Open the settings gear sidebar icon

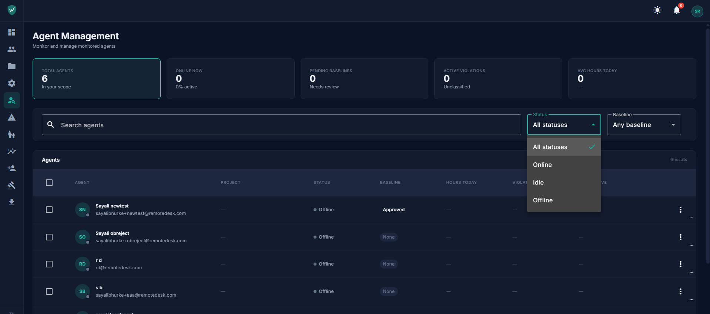pyautogui.click(x=11, y=83)
